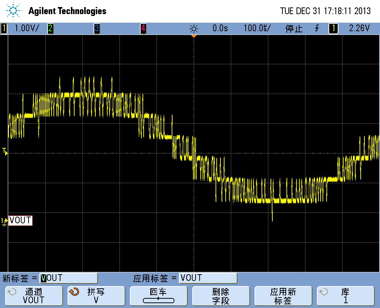Select the channel 1 indicator in status bar
Screen dimensions: 380x308
(4, 28)
